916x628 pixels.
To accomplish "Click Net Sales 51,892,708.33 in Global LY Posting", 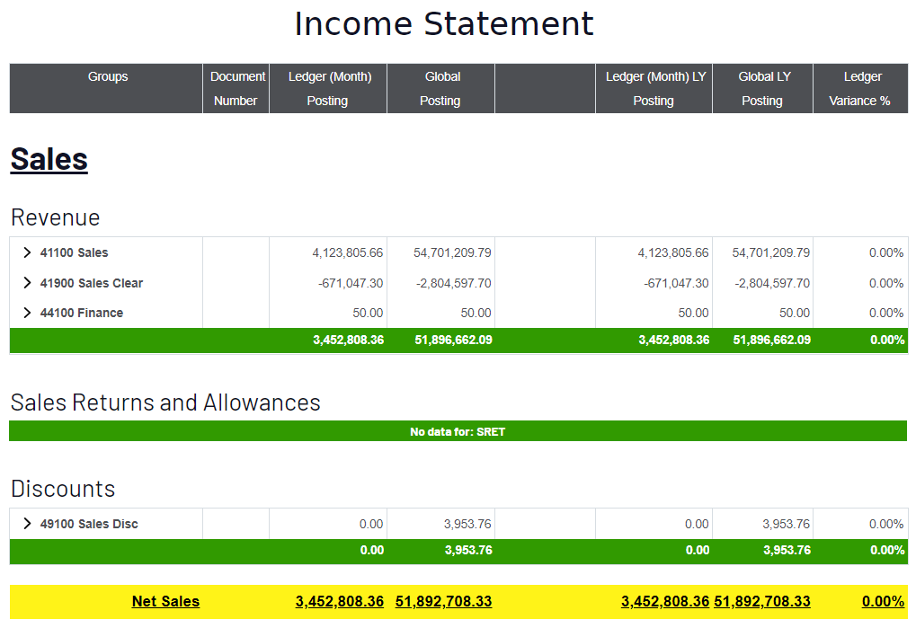I will point(761,601).
